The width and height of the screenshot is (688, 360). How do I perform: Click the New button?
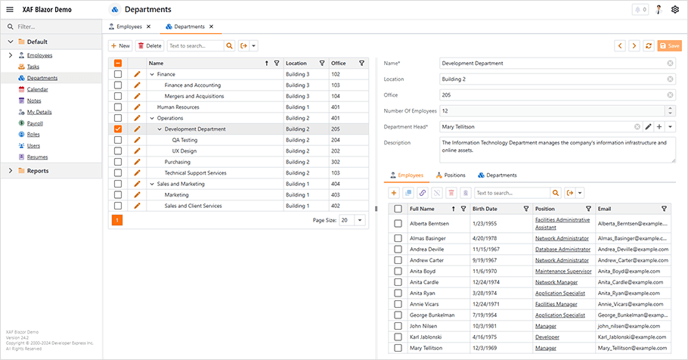[x=119, y=46]
